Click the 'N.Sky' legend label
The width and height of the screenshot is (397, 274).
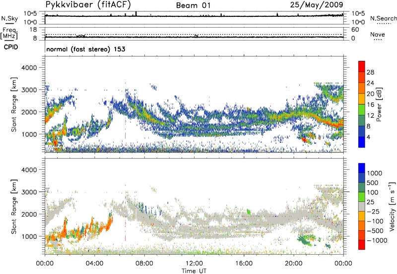[x=9, y=18]
